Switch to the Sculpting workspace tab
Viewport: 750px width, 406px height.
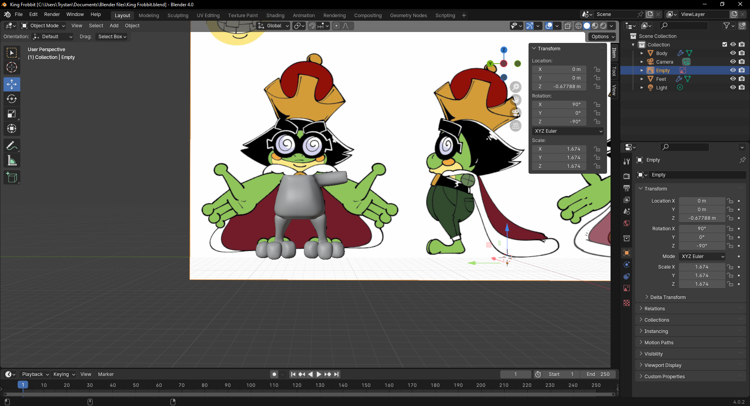[178, 16]
